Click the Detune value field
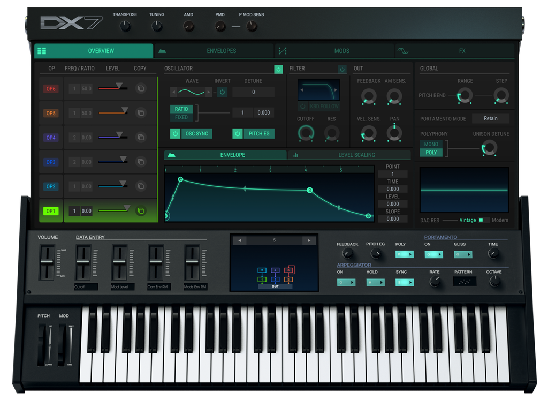Screen dimensions: 548x400 tap(253, 92)
